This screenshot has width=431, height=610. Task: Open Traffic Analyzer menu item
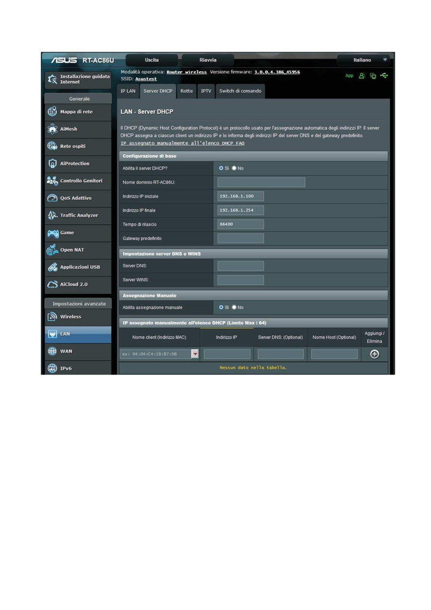coord(78,215)
